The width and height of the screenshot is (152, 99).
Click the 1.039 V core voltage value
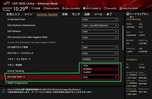[x=142, y=35]
